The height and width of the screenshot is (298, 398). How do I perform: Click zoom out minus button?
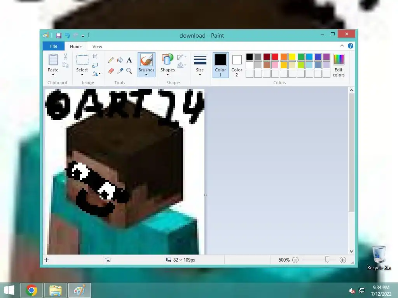[x=295, y=260]
